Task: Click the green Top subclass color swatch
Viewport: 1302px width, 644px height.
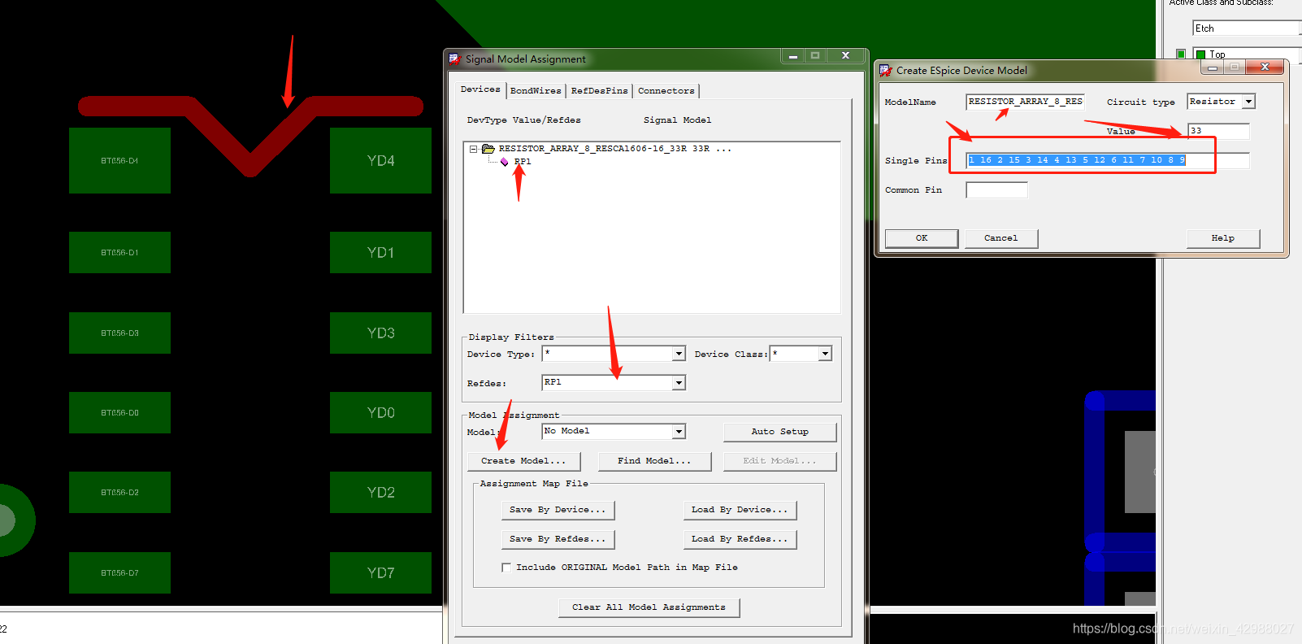Action: (1200, 54)
